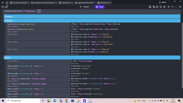Show hidden system tray icons
Image resolution: width=183 pixels, height=103 pixels.
tap(149, 101)
